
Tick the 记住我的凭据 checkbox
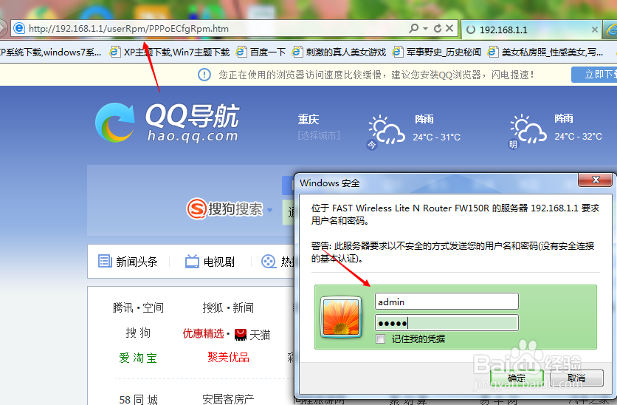381,338
